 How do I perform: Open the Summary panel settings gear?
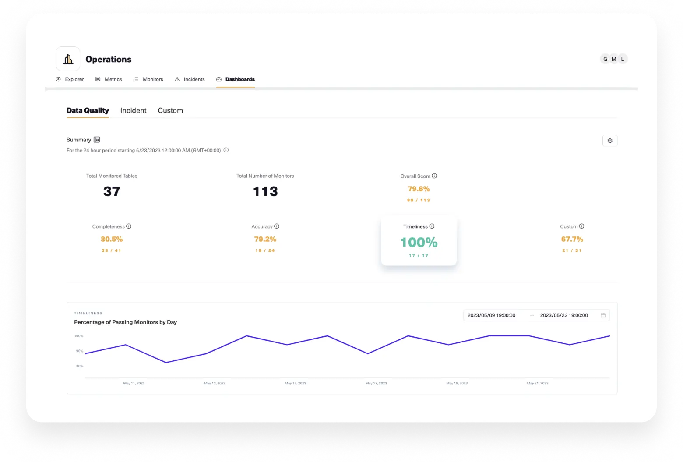[610, 141]
